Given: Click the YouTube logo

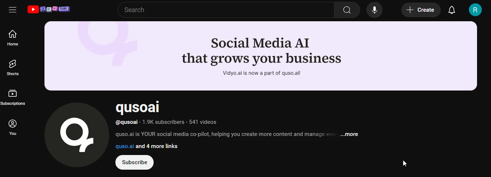Looking at the screenshot, I should [x=49, y=10].
